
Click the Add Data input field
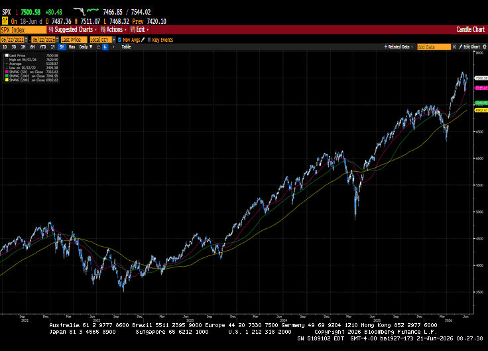(434, 47)
